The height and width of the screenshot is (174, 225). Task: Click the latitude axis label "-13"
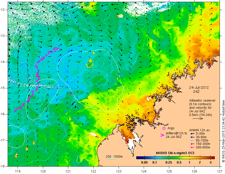[3, 36]
